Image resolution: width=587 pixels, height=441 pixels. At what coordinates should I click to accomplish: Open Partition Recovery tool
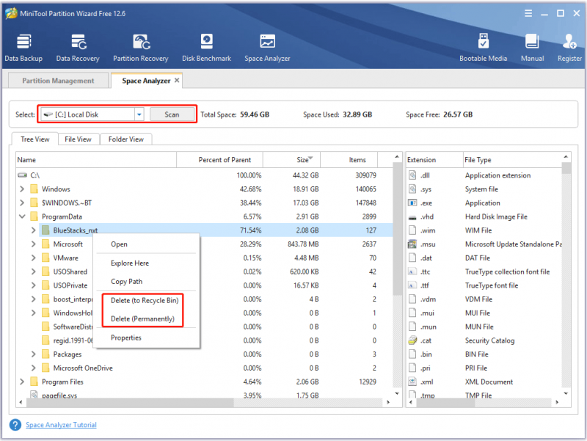[x=141, y=48]
